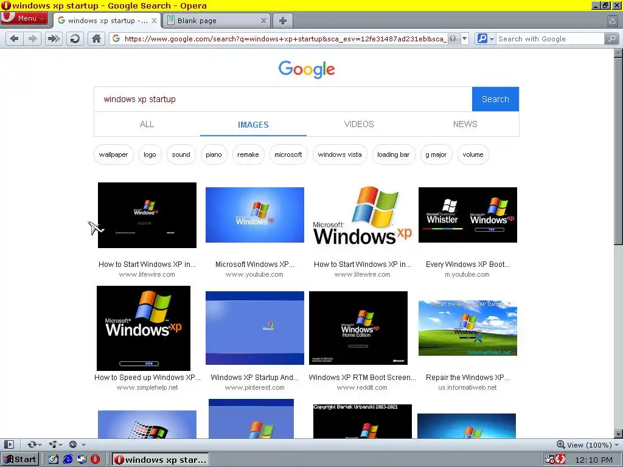Open the Windows Start button

click(x=20, y=460)
